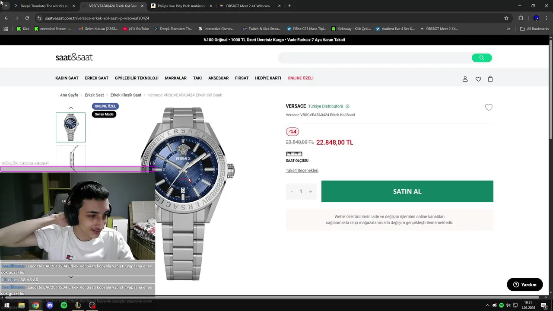Go to Erkek Klasik Saat breadcrumb

pyautogui.click(x=126, y=95)
